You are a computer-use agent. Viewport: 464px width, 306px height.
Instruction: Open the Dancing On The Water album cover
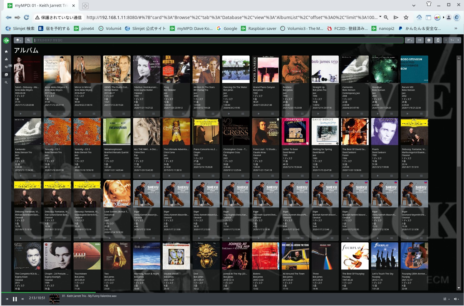[236, 69]
